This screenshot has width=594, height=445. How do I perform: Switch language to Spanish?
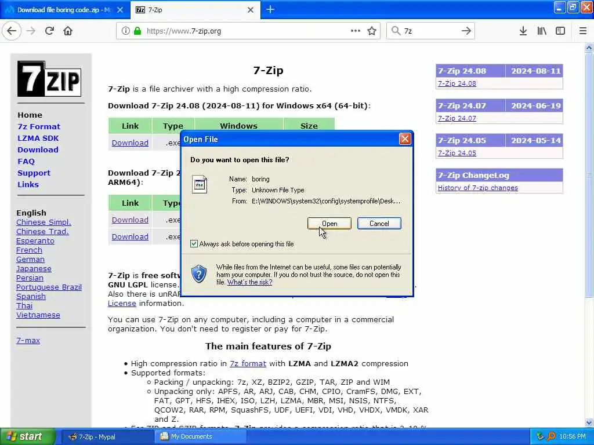click(x=31, y=296)
